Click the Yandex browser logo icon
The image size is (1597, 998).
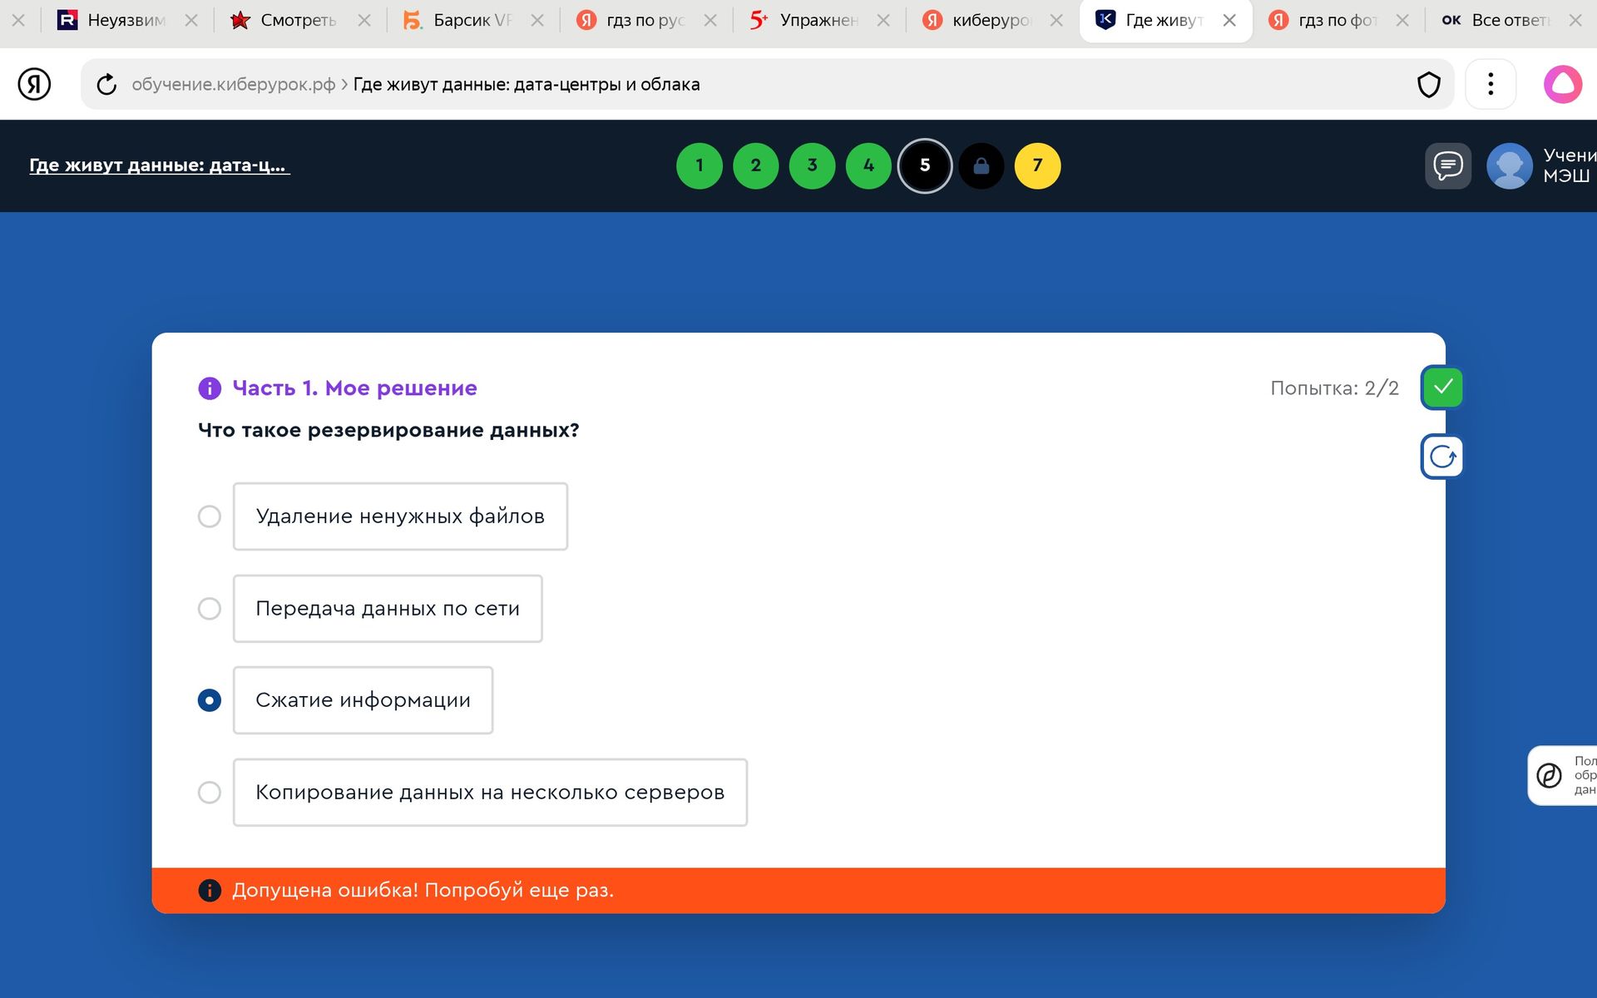coord(34,84)
